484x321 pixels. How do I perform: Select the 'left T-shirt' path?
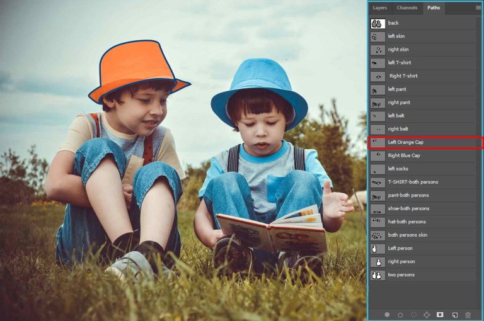(x=423, y=63)
